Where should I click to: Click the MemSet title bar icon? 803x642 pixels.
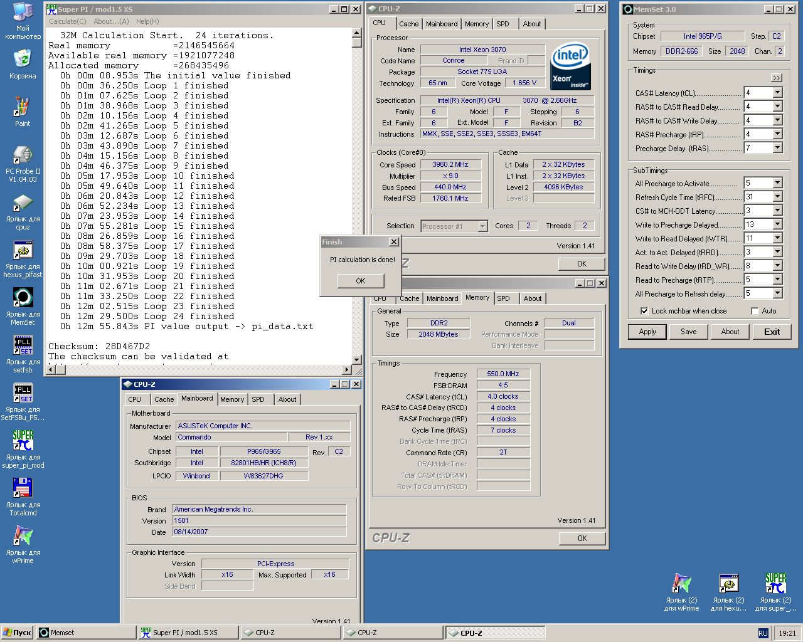tap(627, 9)
